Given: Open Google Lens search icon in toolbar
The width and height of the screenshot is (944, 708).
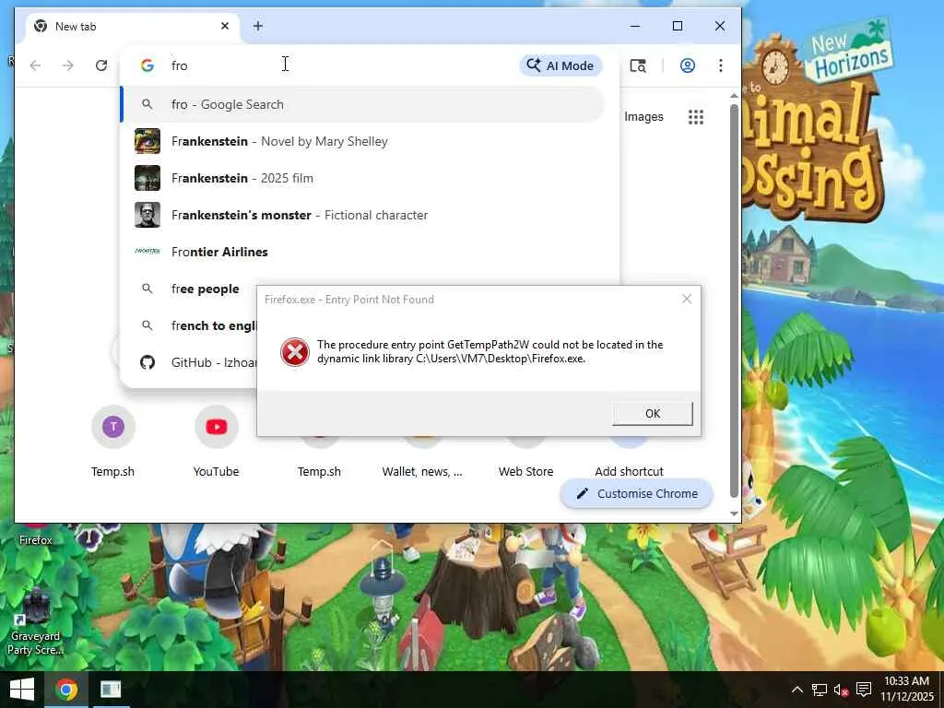Looking at the screenshot, I should tap(638, 65).
